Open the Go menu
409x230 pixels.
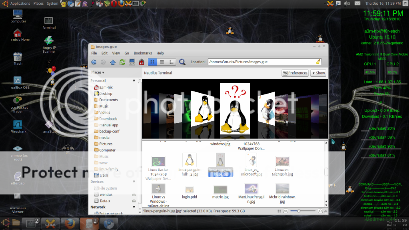coord(126,53)
